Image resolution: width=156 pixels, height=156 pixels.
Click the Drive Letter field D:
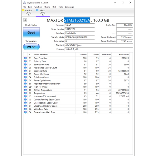pos(80,41)
